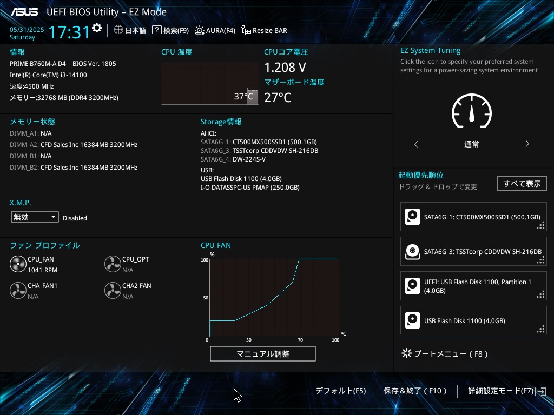Click the Intel(R) Core(TM) i3-14100 text
The width and height of the screenshot is (554, 415).
point(48,75)
